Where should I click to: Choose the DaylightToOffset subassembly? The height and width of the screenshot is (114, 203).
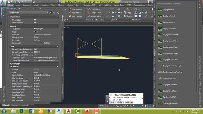coord(170,91)
